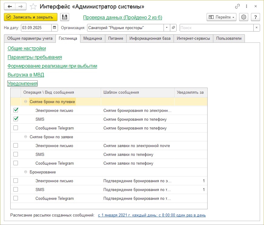Open the Проверка данных link

coord(123,18)
